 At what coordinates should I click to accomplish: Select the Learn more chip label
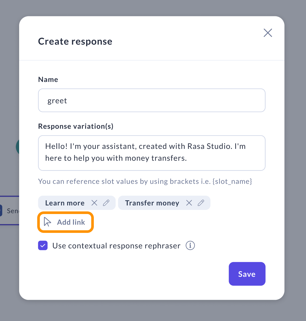[65, 203]
